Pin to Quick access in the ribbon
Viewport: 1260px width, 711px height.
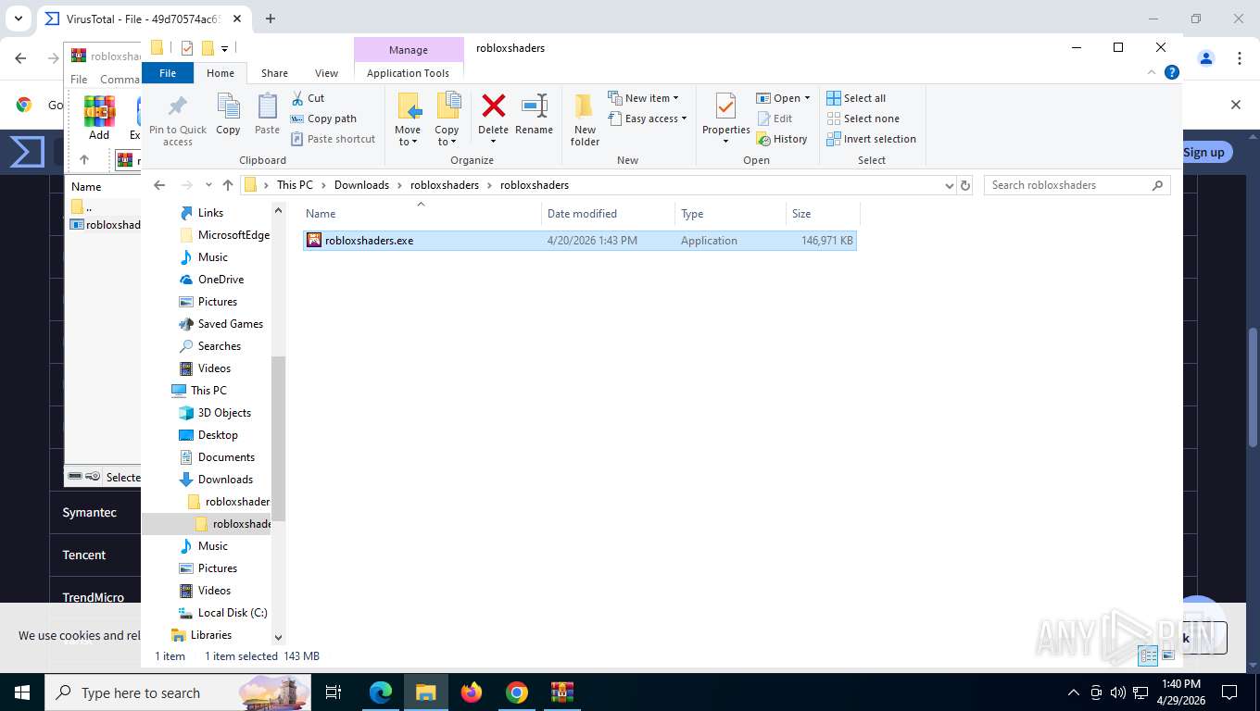(x=178, y=119)
